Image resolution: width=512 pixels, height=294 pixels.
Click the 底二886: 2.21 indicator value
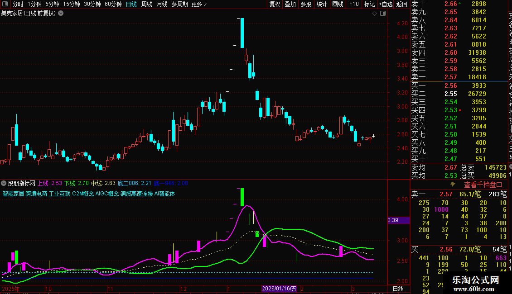(x=135, y=183)
